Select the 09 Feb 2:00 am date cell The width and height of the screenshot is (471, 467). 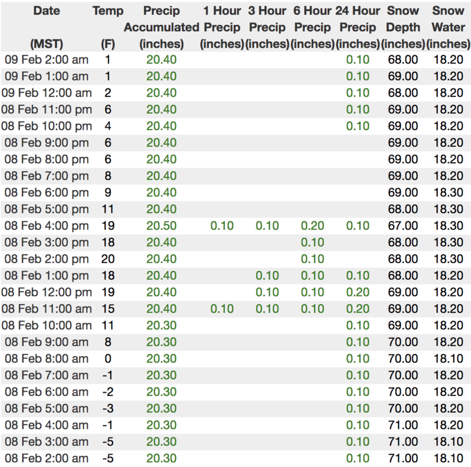pos(46,60)
